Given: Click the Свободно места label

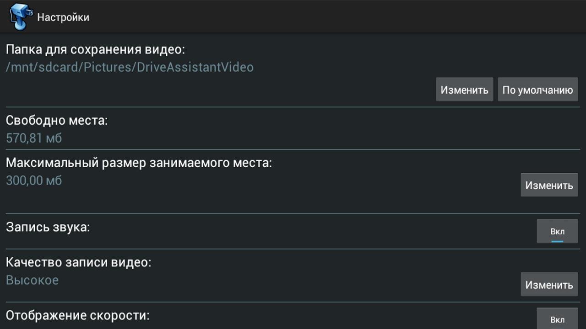Looking at the screenshot, I should click(x=57, y=121).
